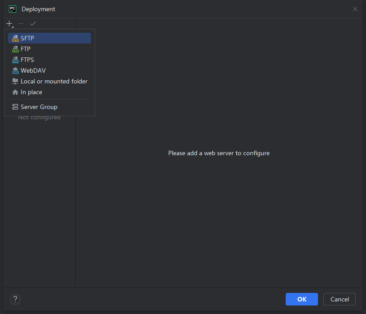Click the WebDAV cloud icon

(x=15, y=70)
